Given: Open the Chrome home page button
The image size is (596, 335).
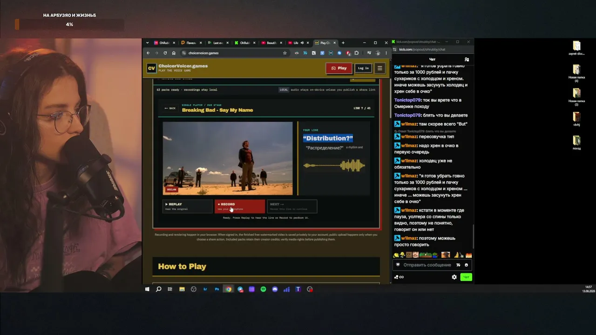Looking at the screenshot, I should [x=174, y=53].
